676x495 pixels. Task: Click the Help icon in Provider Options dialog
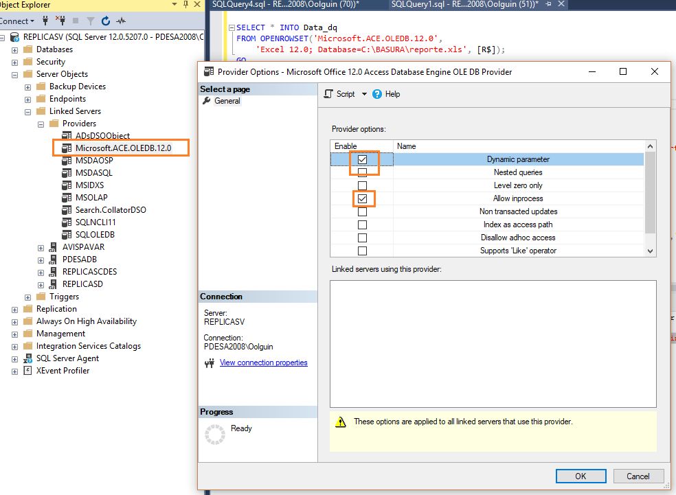[x=376, y=95]
